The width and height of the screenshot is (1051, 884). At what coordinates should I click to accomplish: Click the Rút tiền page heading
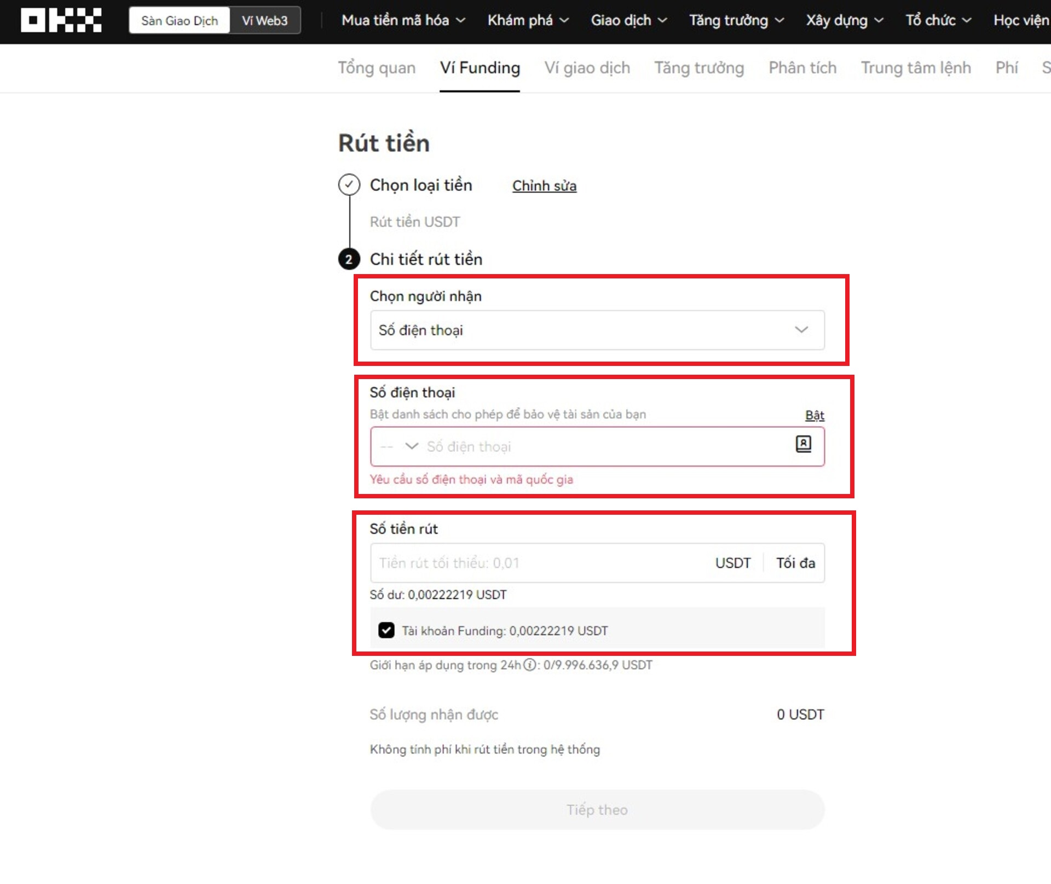coord(384,143)
